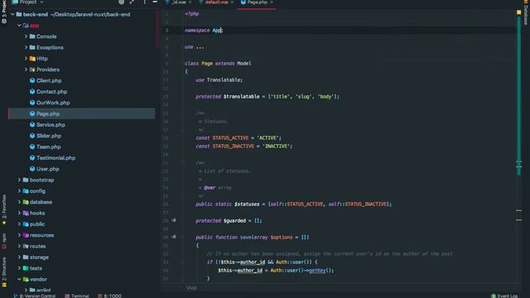The image size is (530, 298).
Task: Toggle the npm tool window stripe button
Action: [4, 241]
